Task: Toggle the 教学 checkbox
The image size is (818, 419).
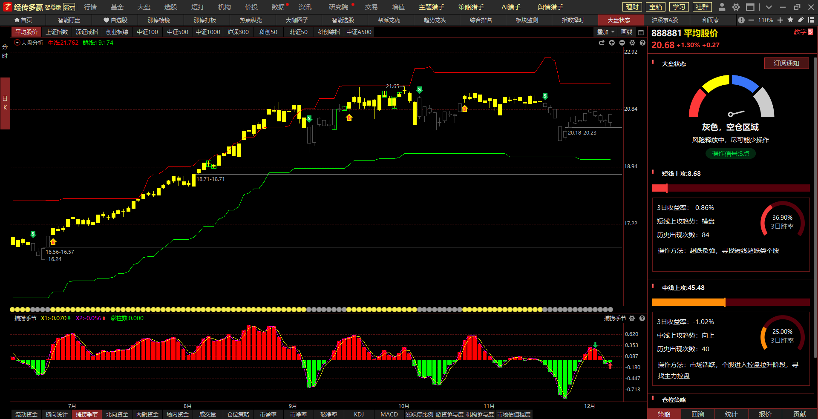Action: [x=810, y=32]
